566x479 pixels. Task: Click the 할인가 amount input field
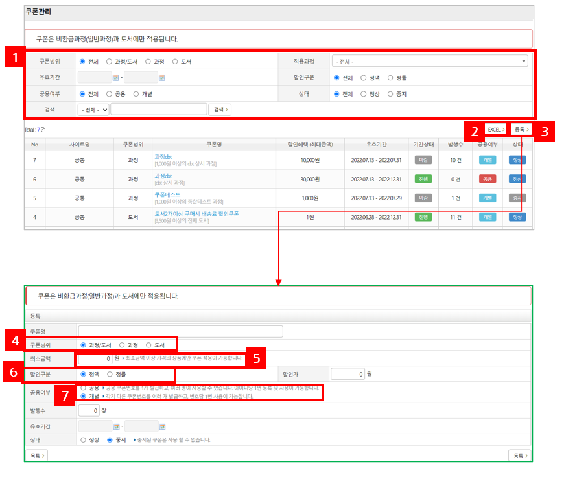[x=348, y=374]
